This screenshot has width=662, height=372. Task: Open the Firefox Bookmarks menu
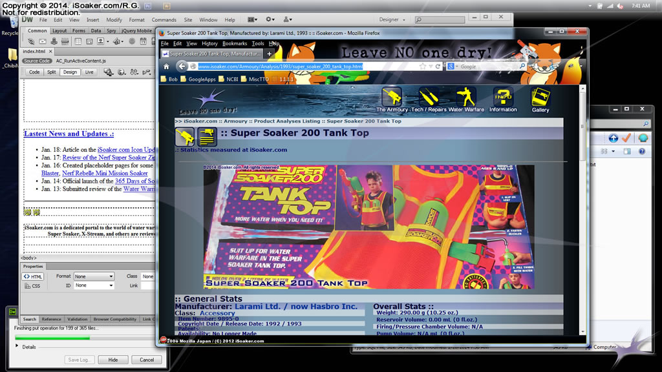tap(234, 43)
